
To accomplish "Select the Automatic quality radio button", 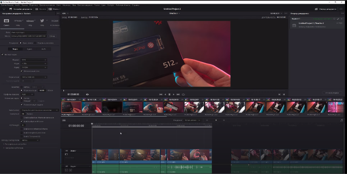I will pos(21,87).
